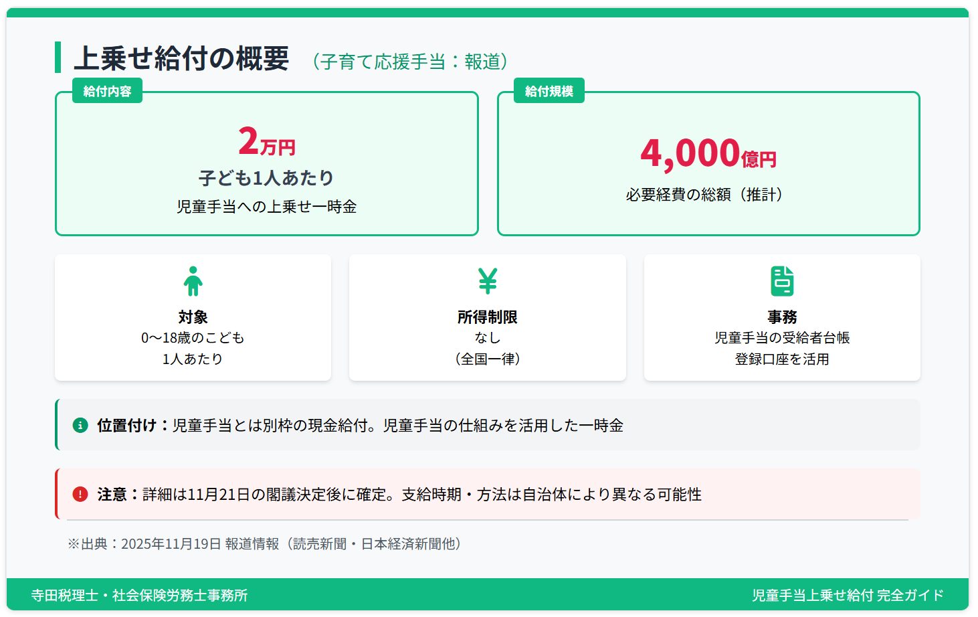Select the 給付規模 green label tag
The image size is (978, 617).
[549, 92]
